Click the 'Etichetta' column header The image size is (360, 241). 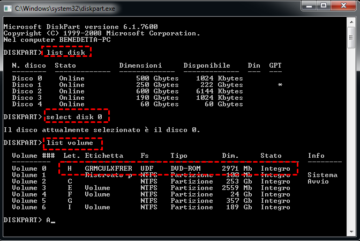coord(104,156)
